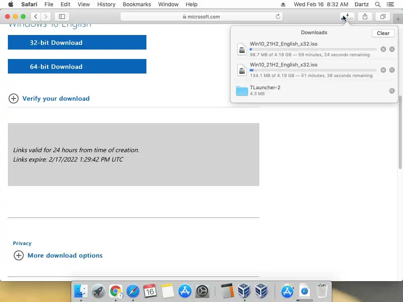The width and height of the screenshot is (403, 302).
Task: Reload the microsoft.com page
Action: [x=278, y=17]
